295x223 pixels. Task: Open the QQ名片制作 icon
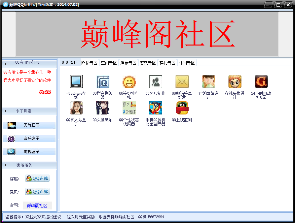point(155,81)
